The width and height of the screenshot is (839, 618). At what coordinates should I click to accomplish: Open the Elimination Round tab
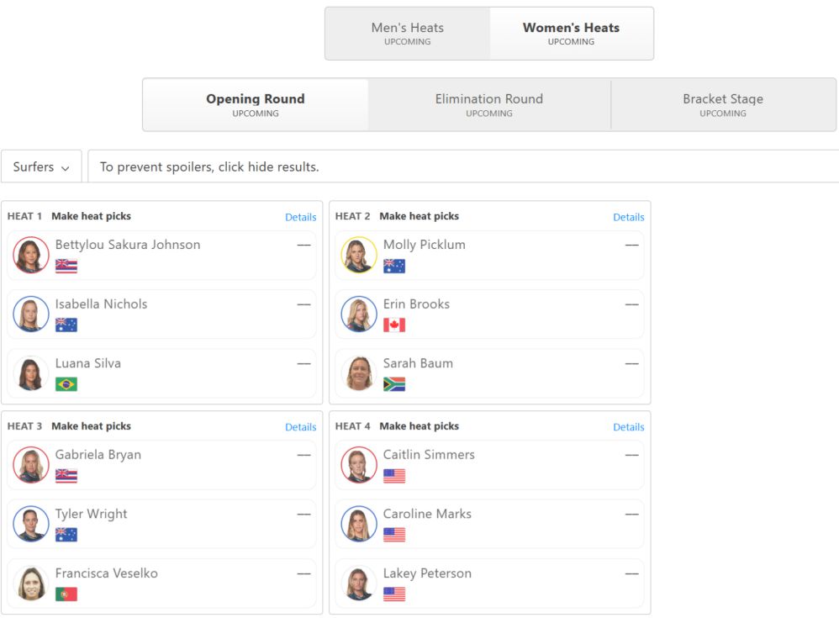(x=489, y=105)
